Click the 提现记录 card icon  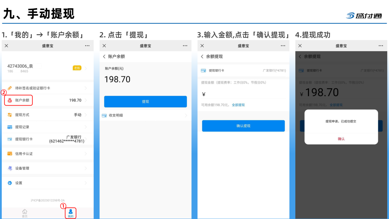(x=10, y=127)
